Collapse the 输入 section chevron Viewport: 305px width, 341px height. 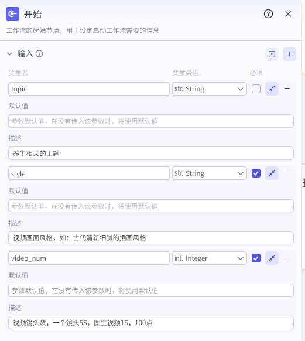point(9,54)
